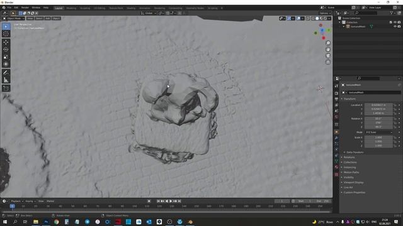Click Rotation Z value field
Screen dimensions: 403x226
pos(378,127)
